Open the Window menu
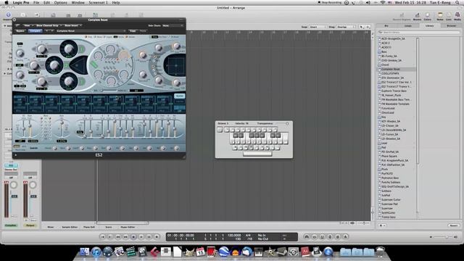This screenshot has height=261, width=464. pos(78,3)
